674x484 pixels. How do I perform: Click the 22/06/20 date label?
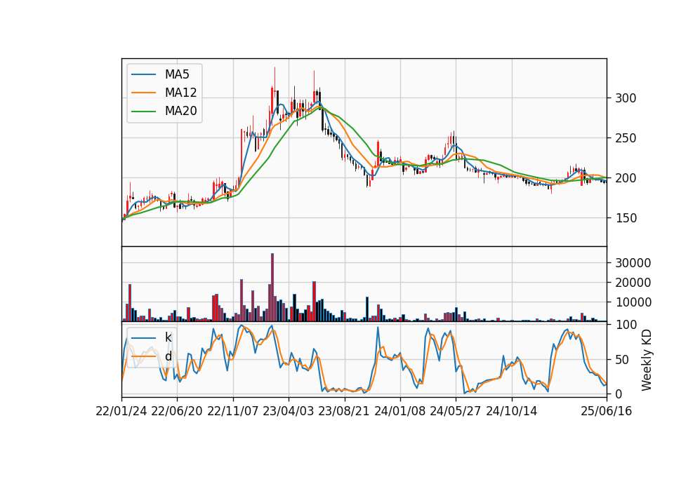[177, 411]
